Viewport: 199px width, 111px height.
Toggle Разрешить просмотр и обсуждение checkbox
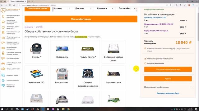[x=145, y=59]
